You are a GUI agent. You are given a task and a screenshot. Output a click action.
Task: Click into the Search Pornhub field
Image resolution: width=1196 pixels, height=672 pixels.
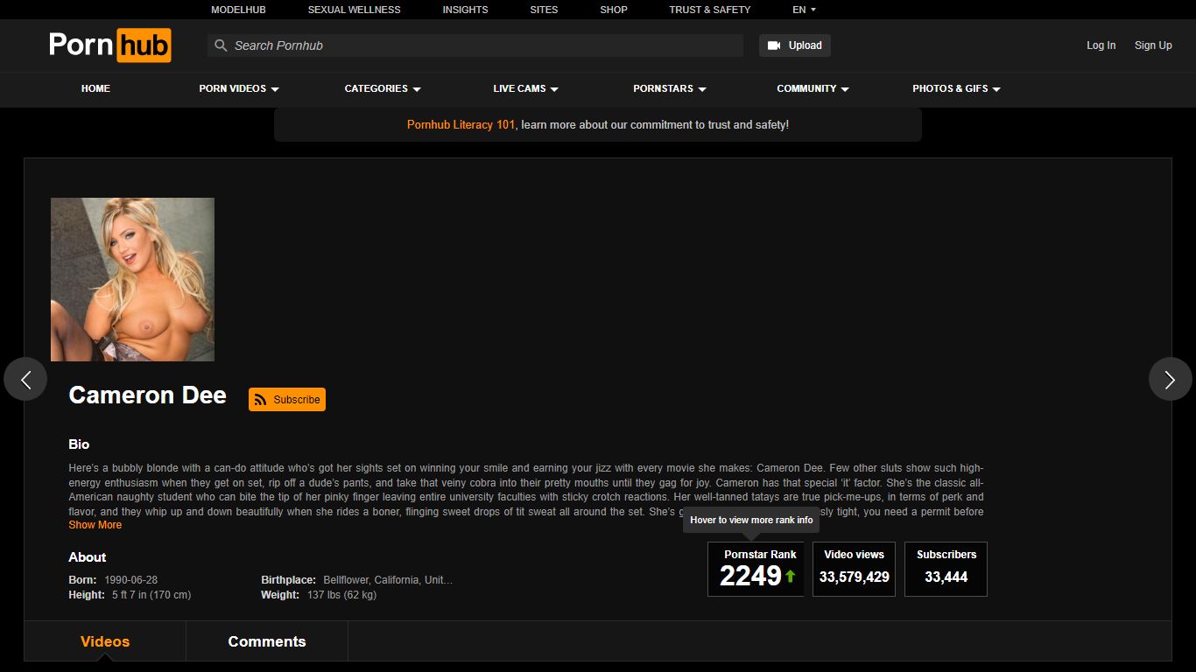pos(475,45)
